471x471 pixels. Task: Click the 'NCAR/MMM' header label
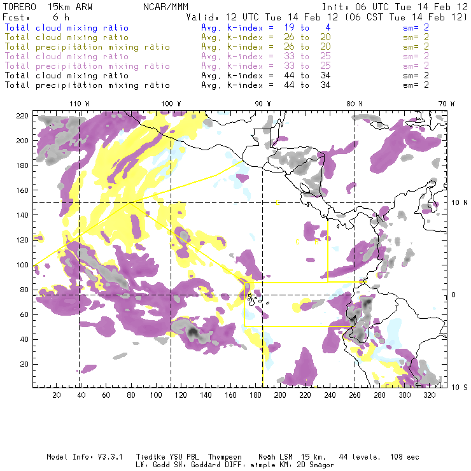[x=166, y=7]
